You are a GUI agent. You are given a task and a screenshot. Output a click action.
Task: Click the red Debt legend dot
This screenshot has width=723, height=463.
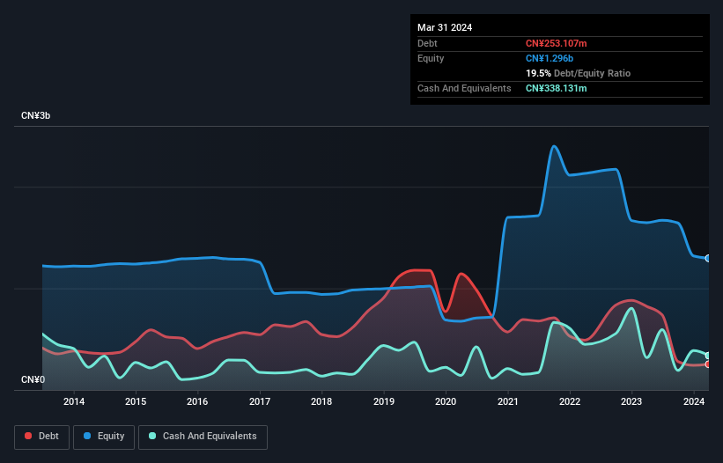point(28,436)
